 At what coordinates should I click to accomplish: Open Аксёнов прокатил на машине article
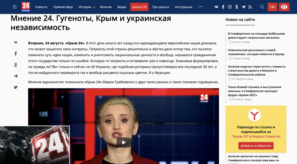coord(253,159)
